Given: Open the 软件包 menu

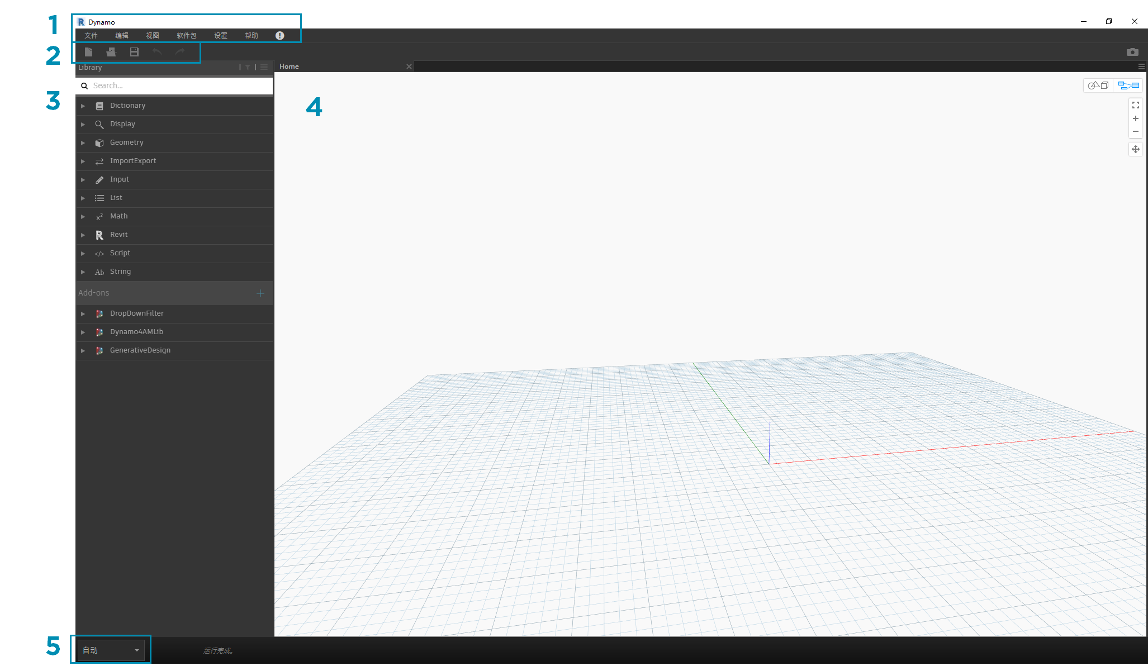Looking at the screenshot, I should point(186,36).
